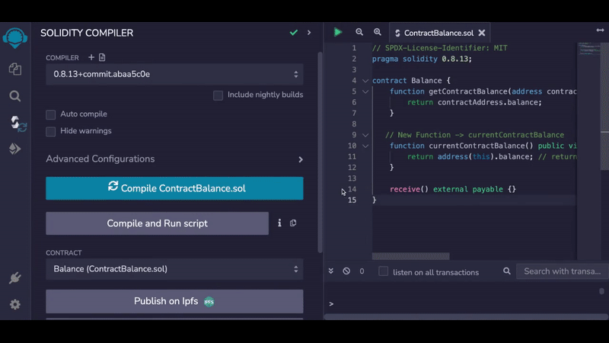Open the Balance contract selector dropdown

click(174, 269)
